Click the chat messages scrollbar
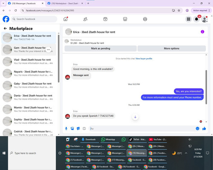This screenshot has width=213, height=170. 206,87
